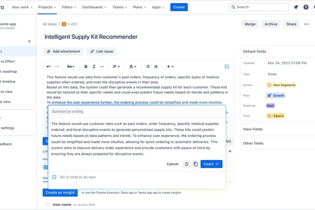Click Create an insight
Screen dimensions: 315x210
(60, 193)
